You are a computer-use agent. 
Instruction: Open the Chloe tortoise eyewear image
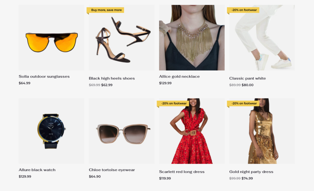121,131
